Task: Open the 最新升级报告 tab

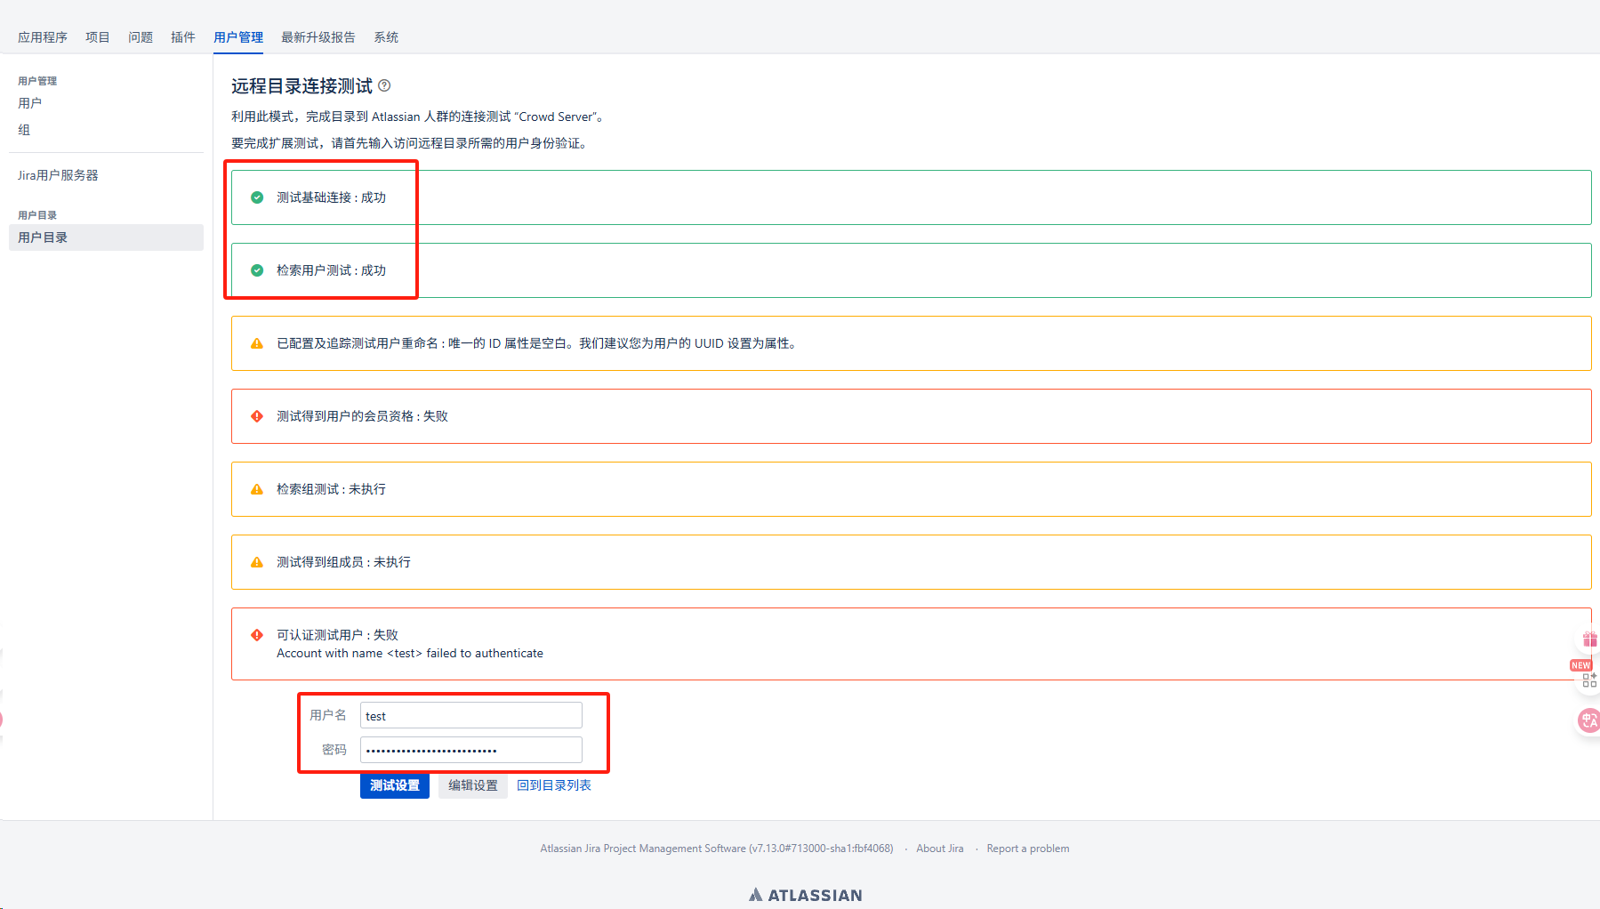Action: [x=318, y=37]
